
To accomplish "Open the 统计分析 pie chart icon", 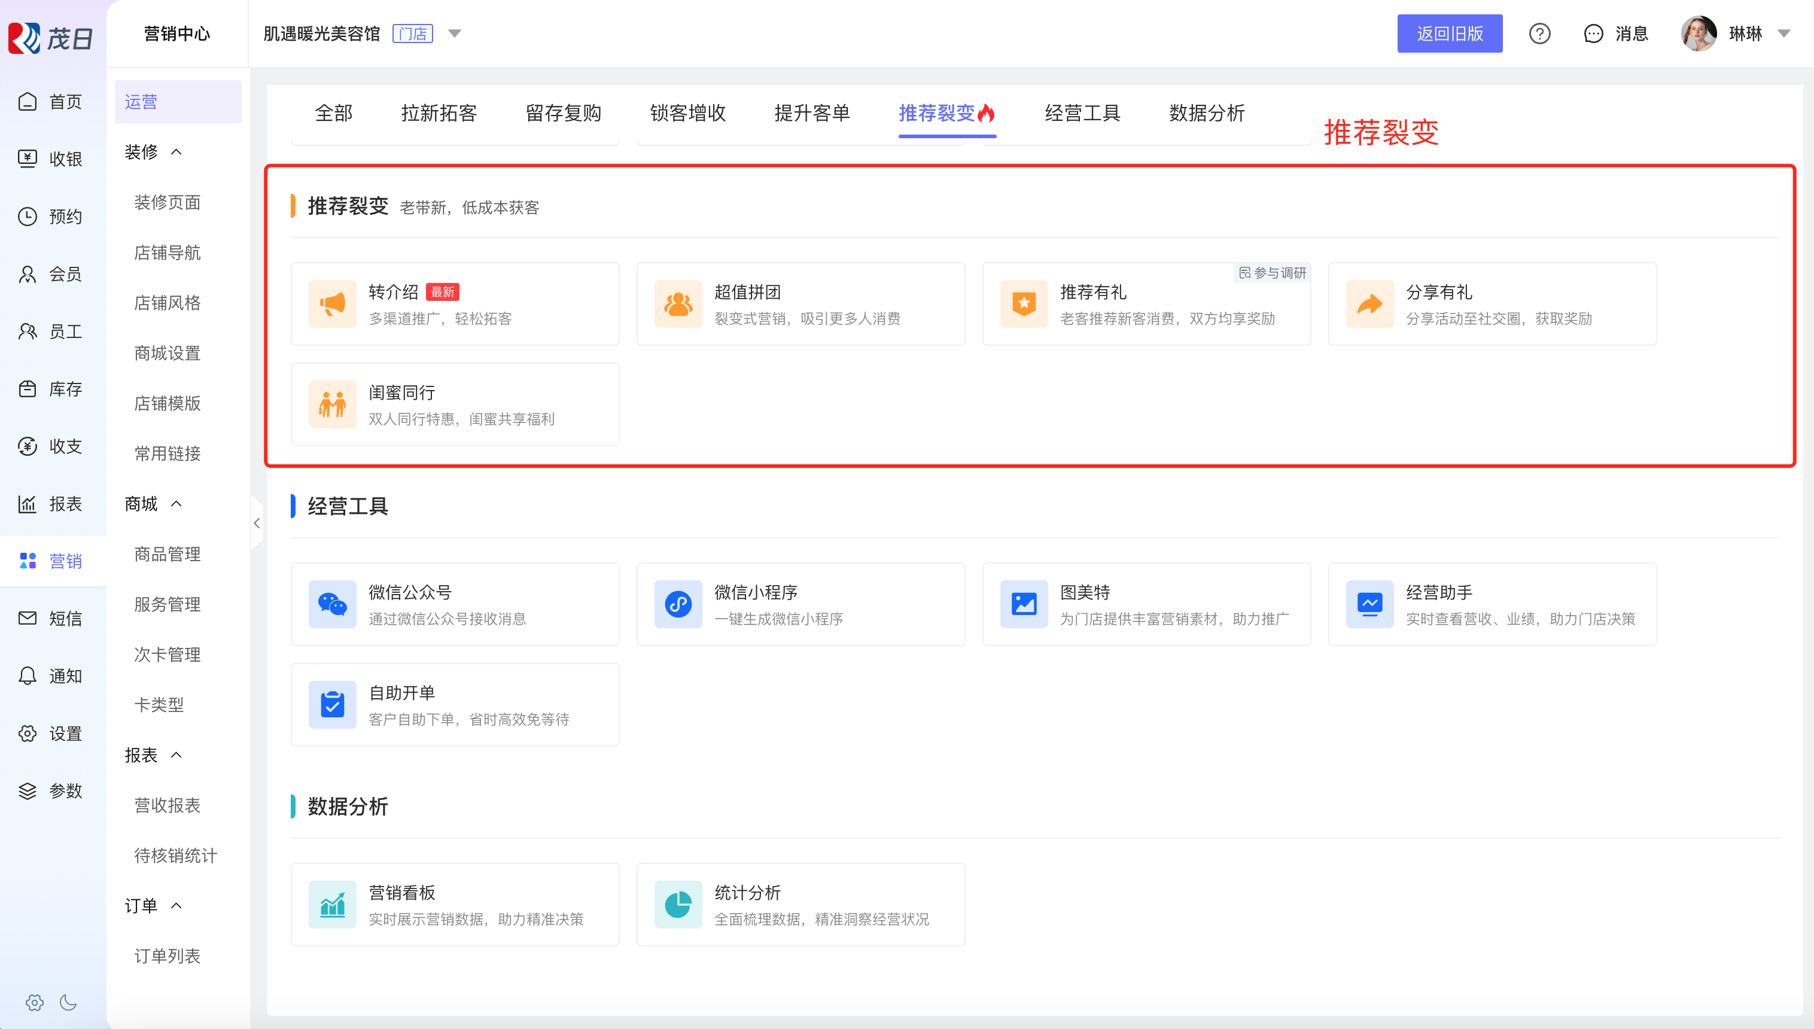I will 678,905.
